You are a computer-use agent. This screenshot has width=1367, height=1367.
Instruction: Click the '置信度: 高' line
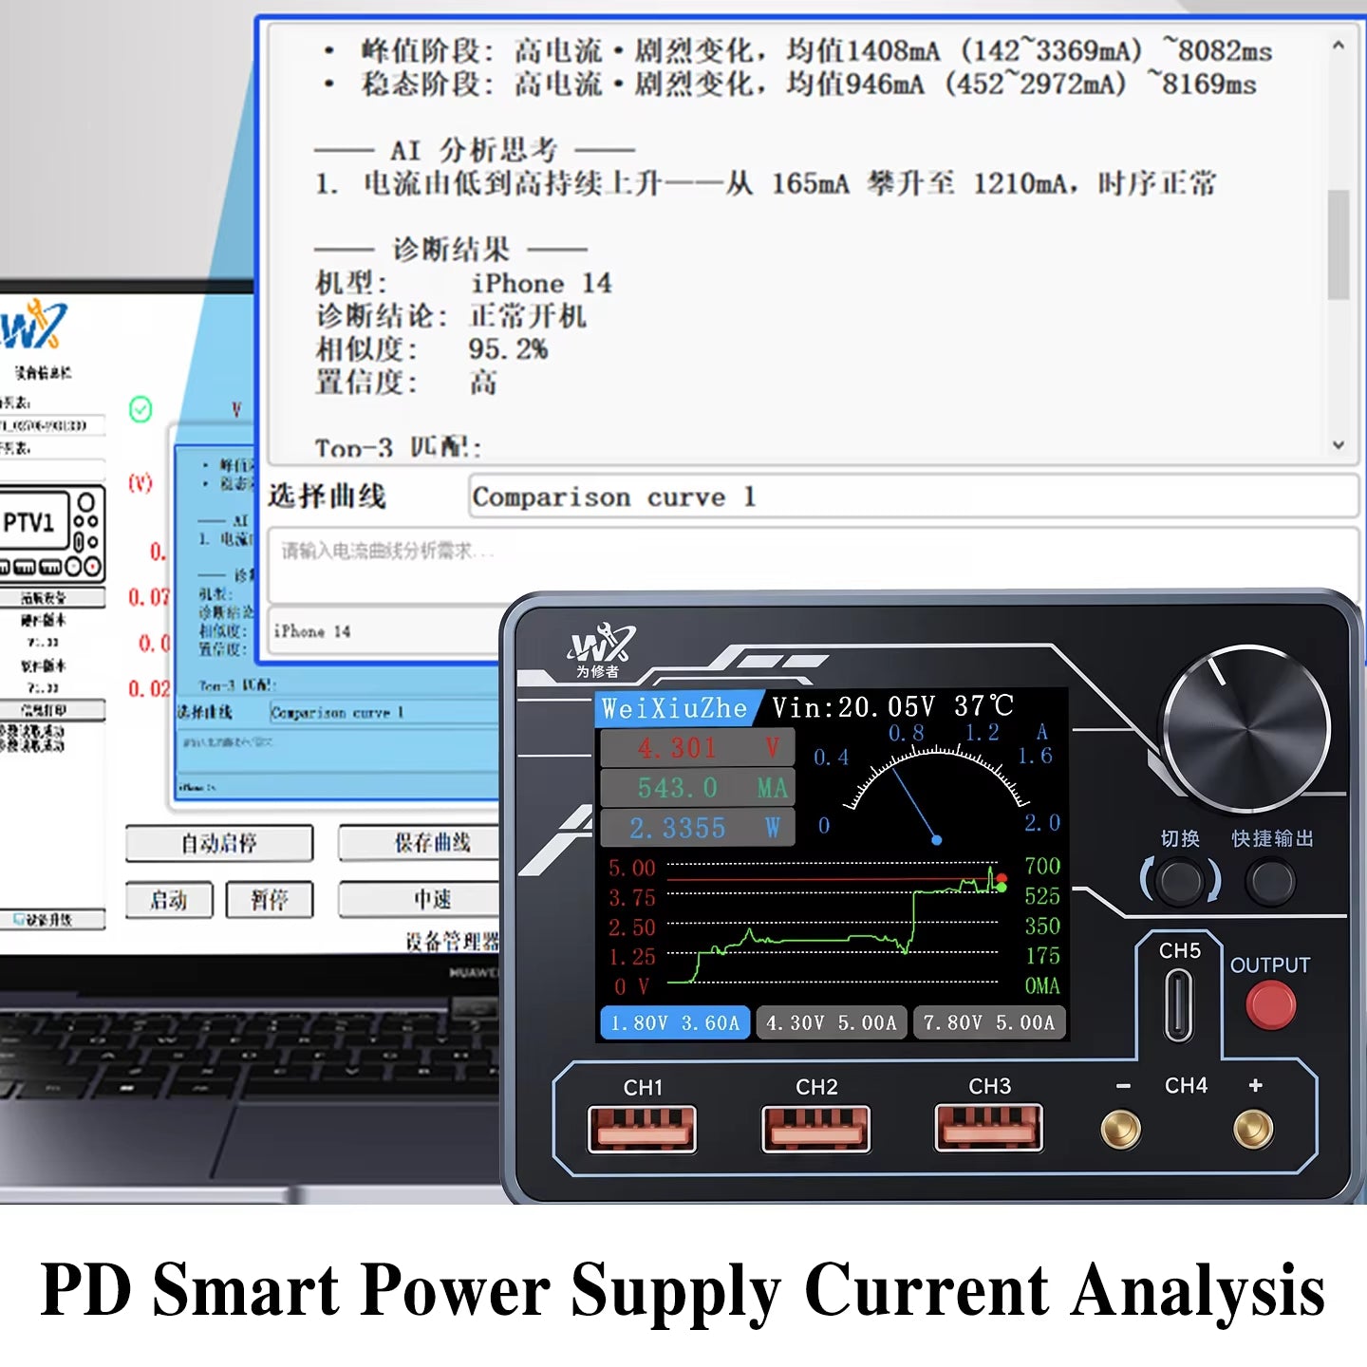click(x=406, y=383)
